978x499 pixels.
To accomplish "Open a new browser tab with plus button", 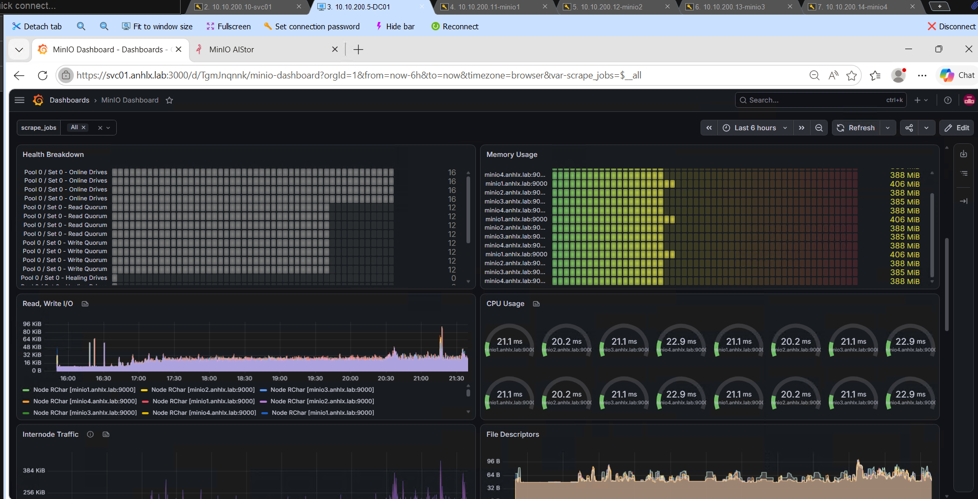I will 358,50.
